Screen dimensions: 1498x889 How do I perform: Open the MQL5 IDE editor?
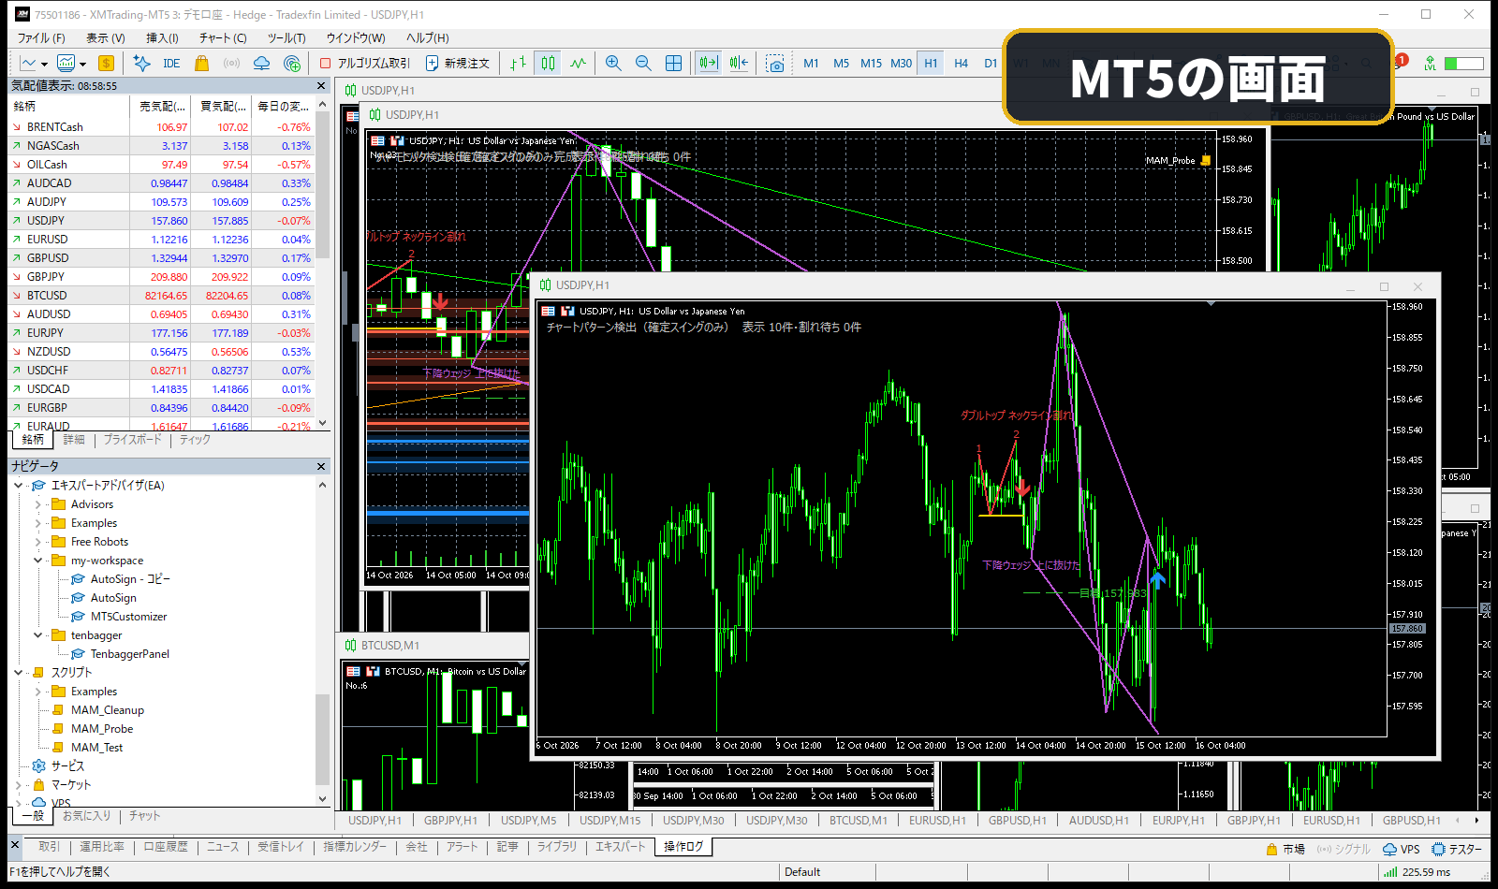point(170,64)
